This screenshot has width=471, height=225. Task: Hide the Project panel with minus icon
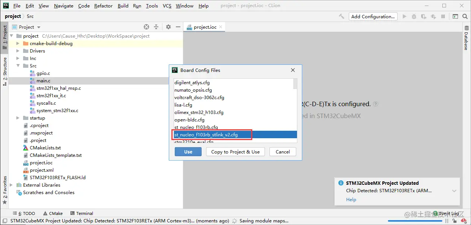tap(178, 27)
